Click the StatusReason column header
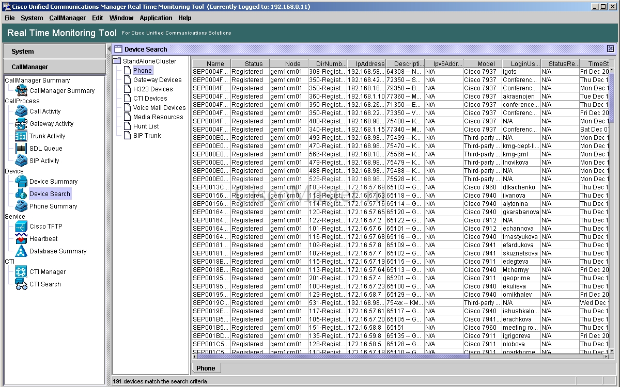Viewport: 620px width, 387px height. (560, 63)
